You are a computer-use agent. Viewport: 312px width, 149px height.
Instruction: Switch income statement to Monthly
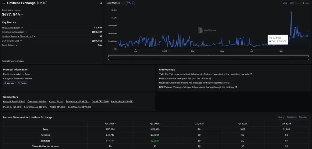[303, 117]
